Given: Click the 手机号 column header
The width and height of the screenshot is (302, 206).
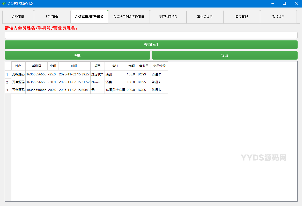Looking at the screenshot, I should tap(36, 66).
